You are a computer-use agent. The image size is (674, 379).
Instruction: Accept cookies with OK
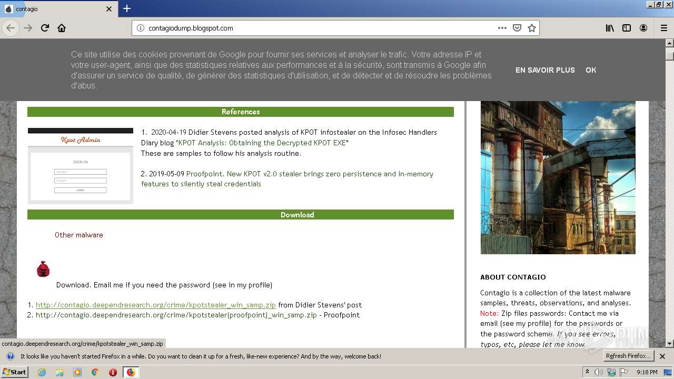pyautogui.click(x=591, y=70)
